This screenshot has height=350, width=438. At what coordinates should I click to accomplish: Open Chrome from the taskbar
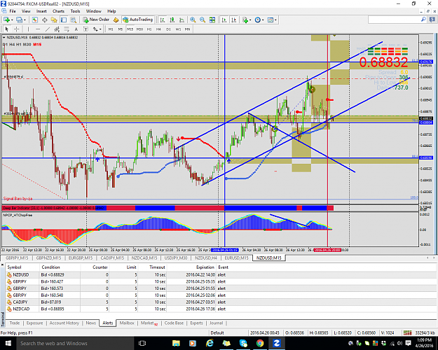[260, 343]
